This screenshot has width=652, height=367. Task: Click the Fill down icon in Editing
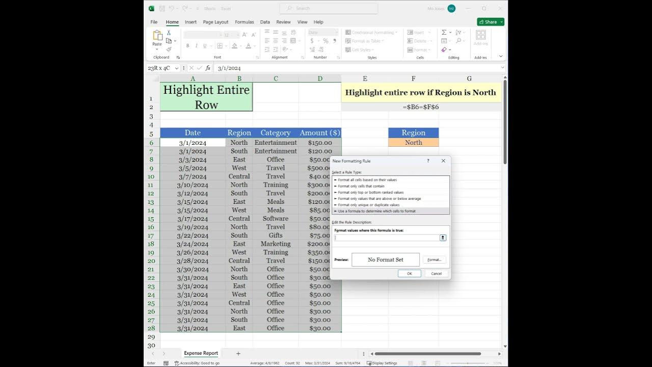pos(444,41)
